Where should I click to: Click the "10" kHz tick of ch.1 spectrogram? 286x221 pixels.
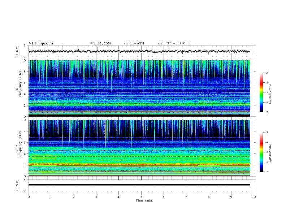24,60
